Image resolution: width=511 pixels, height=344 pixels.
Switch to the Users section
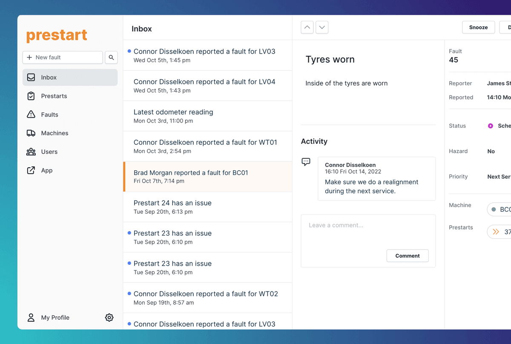(x=49, y=152)
